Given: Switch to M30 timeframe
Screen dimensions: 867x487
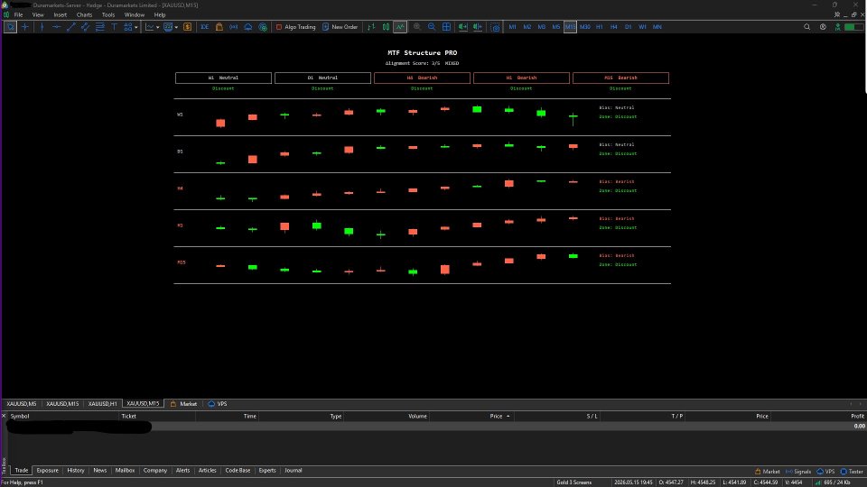Looking at the screenshot, I should 585,26.
